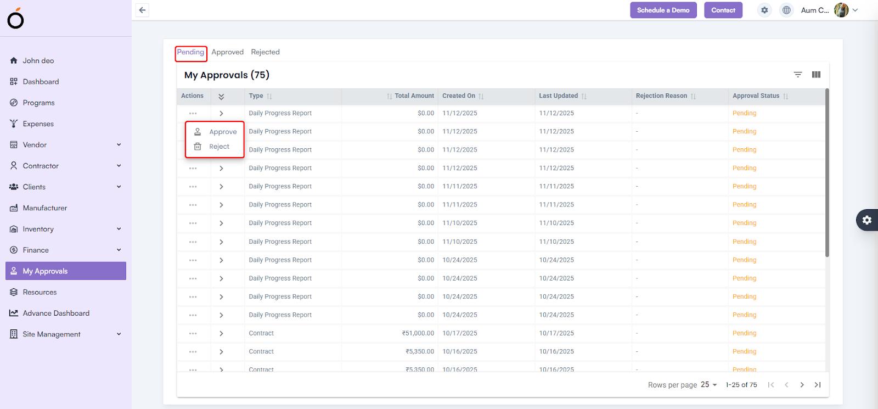Viewport: 878px width, 409px height.
Task: Expand all rows with double chevron header
Action: pos(221,96)
